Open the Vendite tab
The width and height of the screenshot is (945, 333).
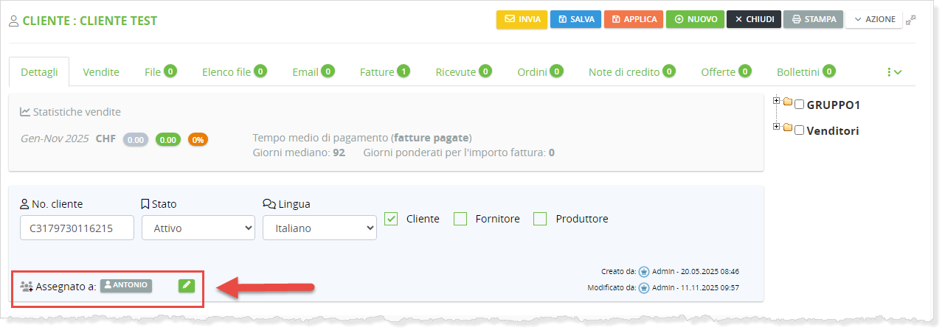coord(101,72)
